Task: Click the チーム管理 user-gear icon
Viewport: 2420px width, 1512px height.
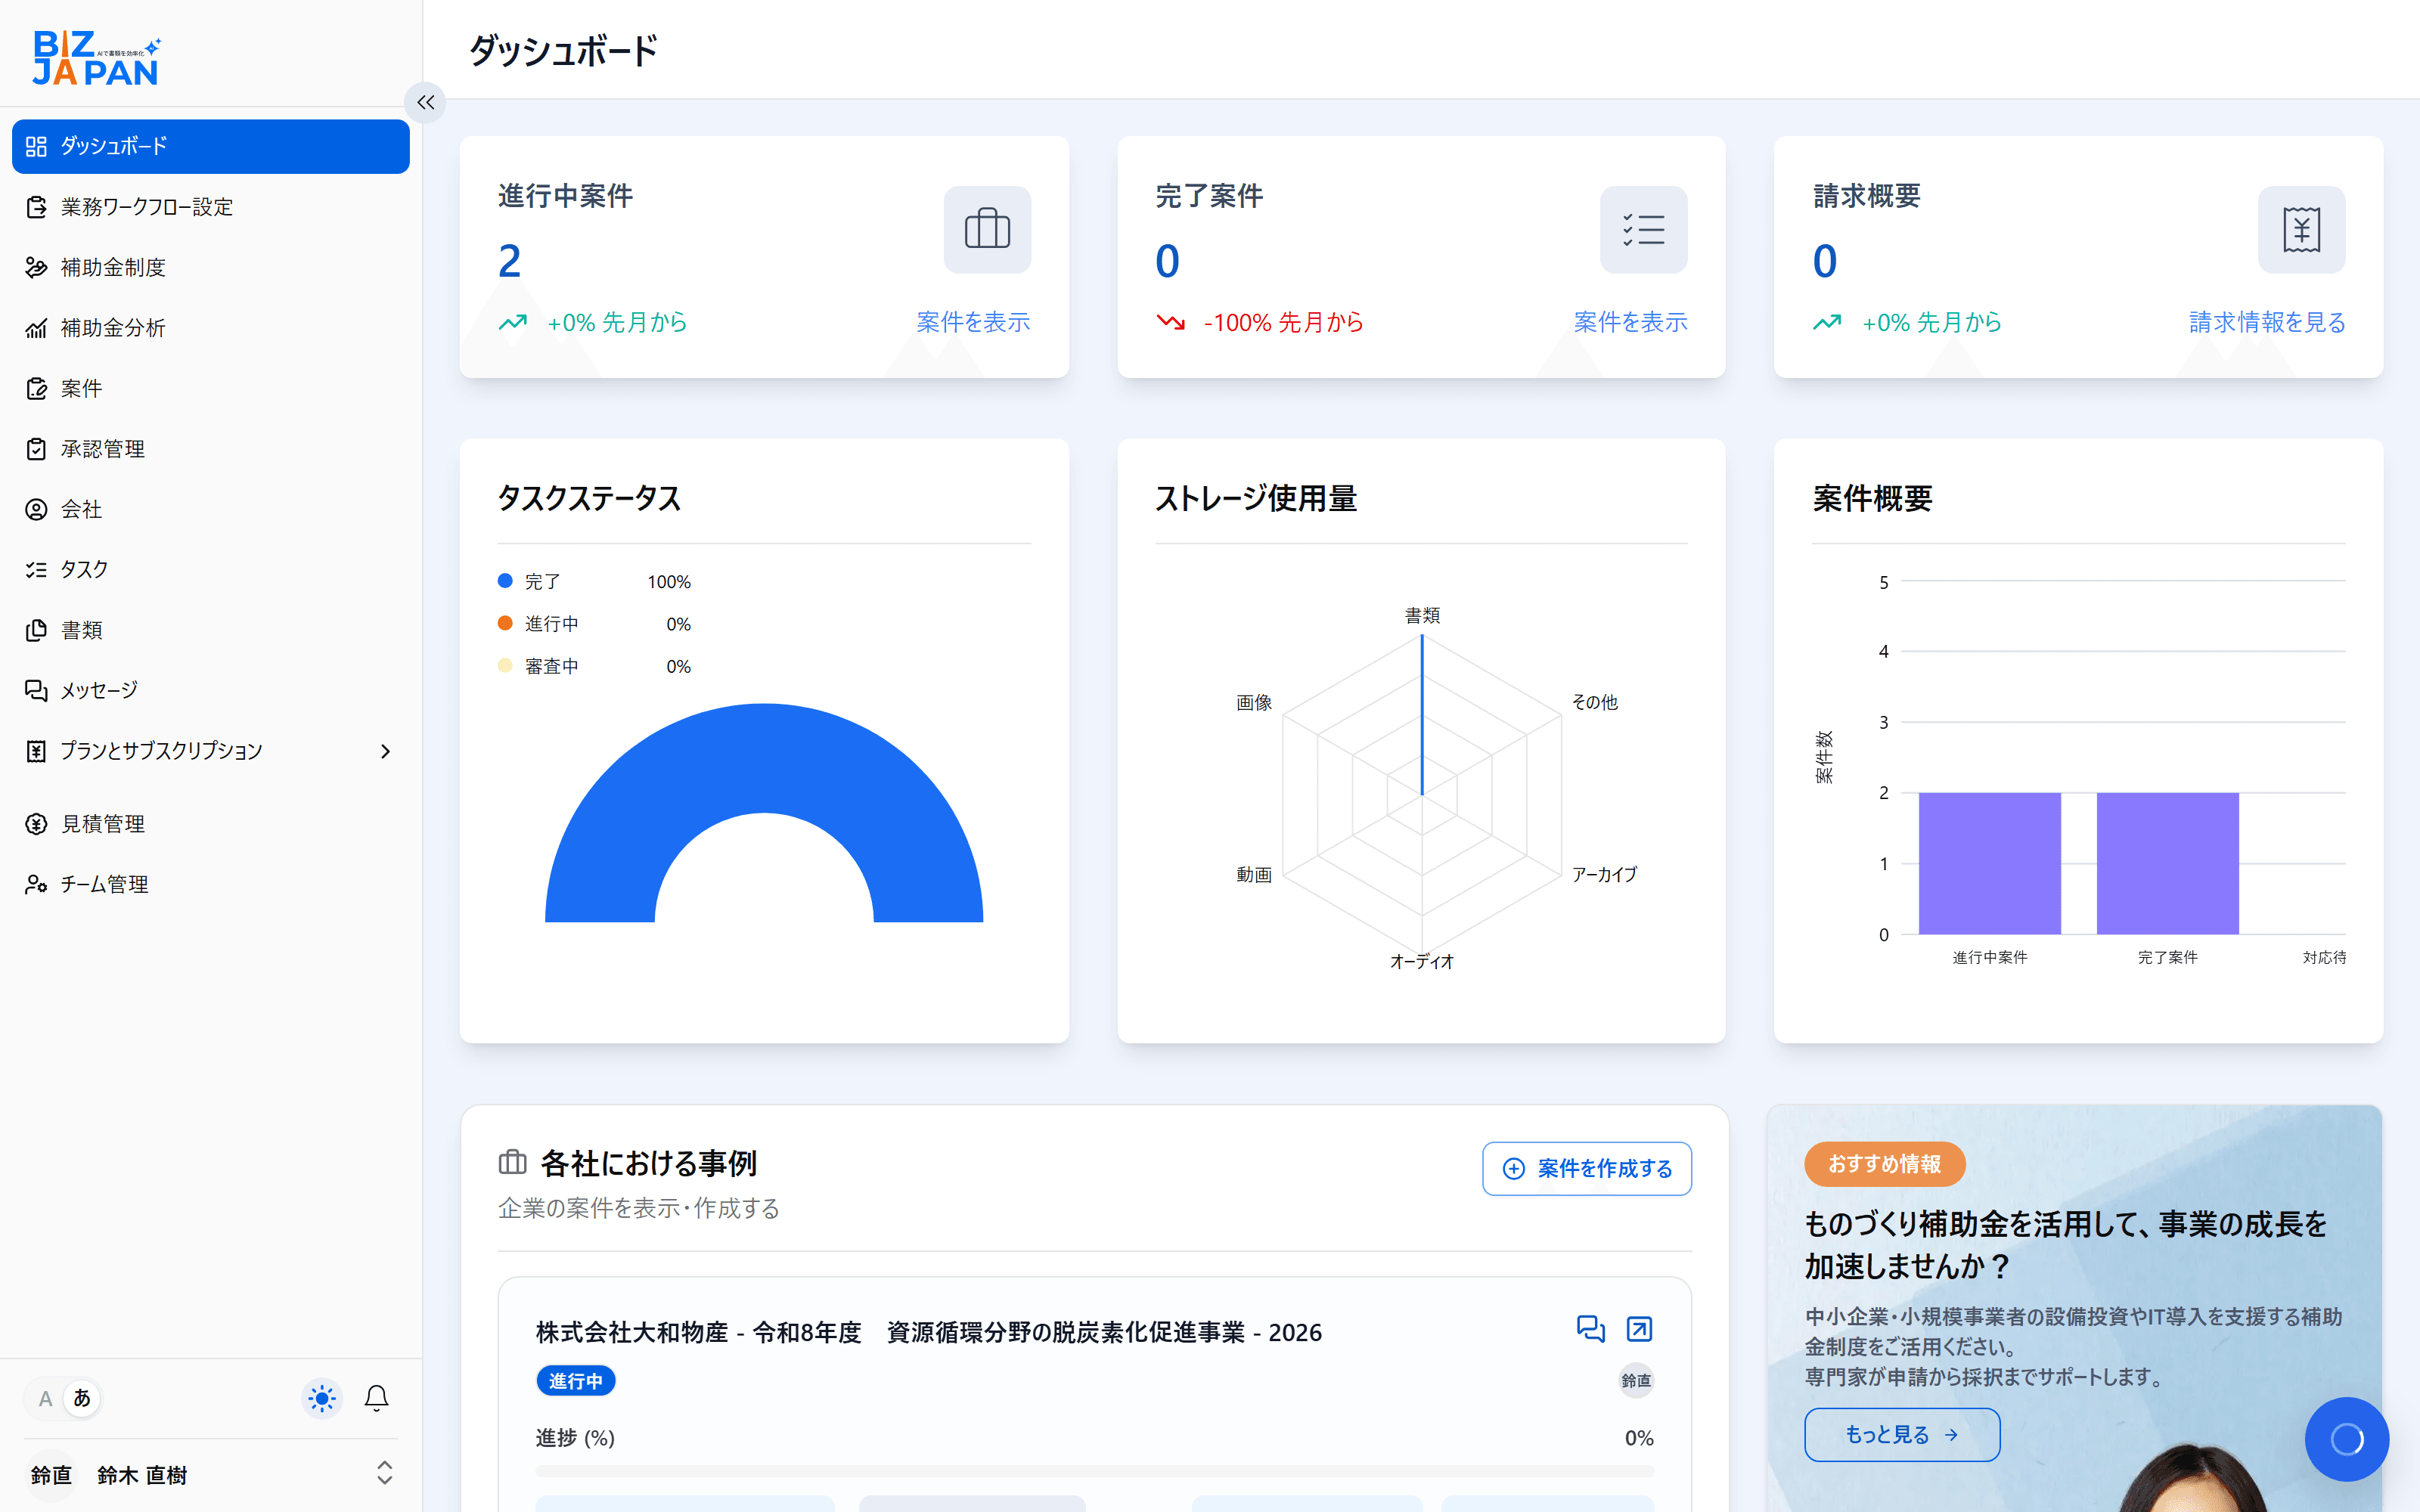Action: (36, 884)
